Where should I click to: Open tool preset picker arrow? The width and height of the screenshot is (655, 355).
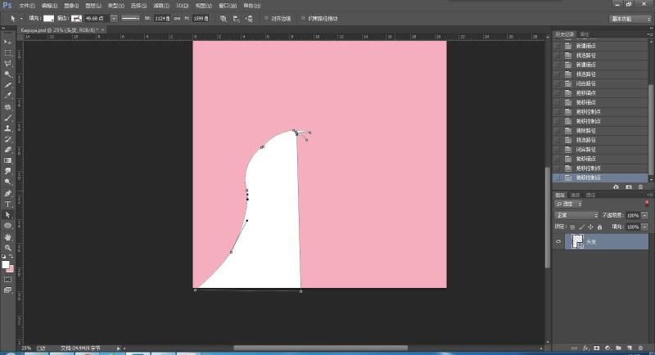coord(22,18)
